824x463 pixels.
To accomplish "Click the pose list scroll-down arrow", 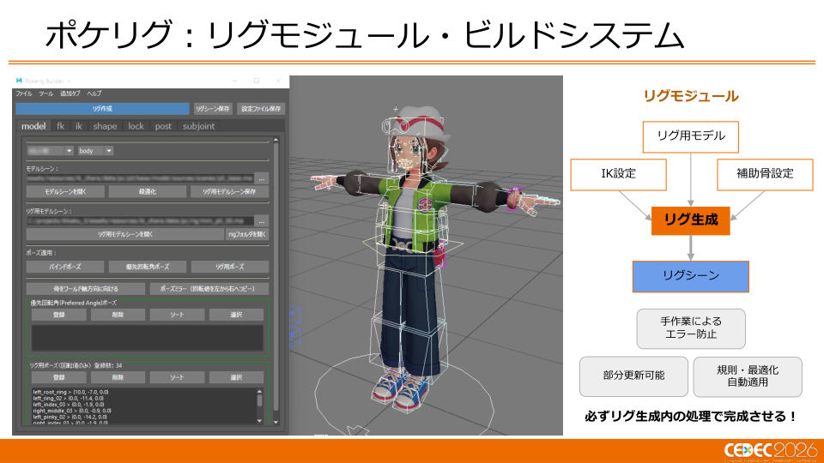I will 259,420.
